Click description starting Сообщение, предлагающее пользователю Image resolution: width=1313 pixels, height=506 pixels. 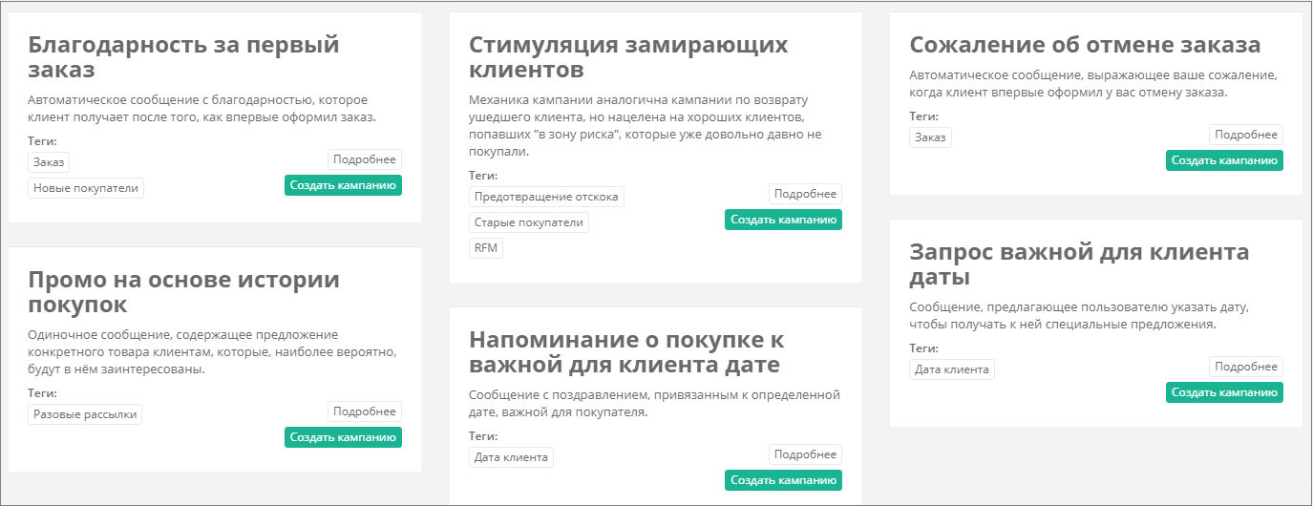[1079, 316]
